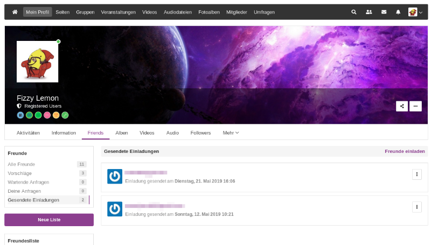Click the Neue Liste button

click(49, 220)
